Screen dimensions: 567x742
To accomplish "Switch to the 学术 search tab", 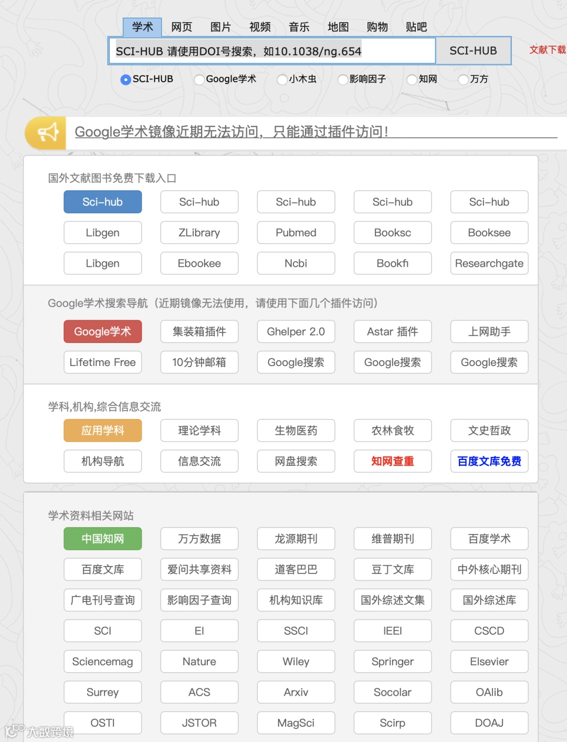I will [142, 27].
